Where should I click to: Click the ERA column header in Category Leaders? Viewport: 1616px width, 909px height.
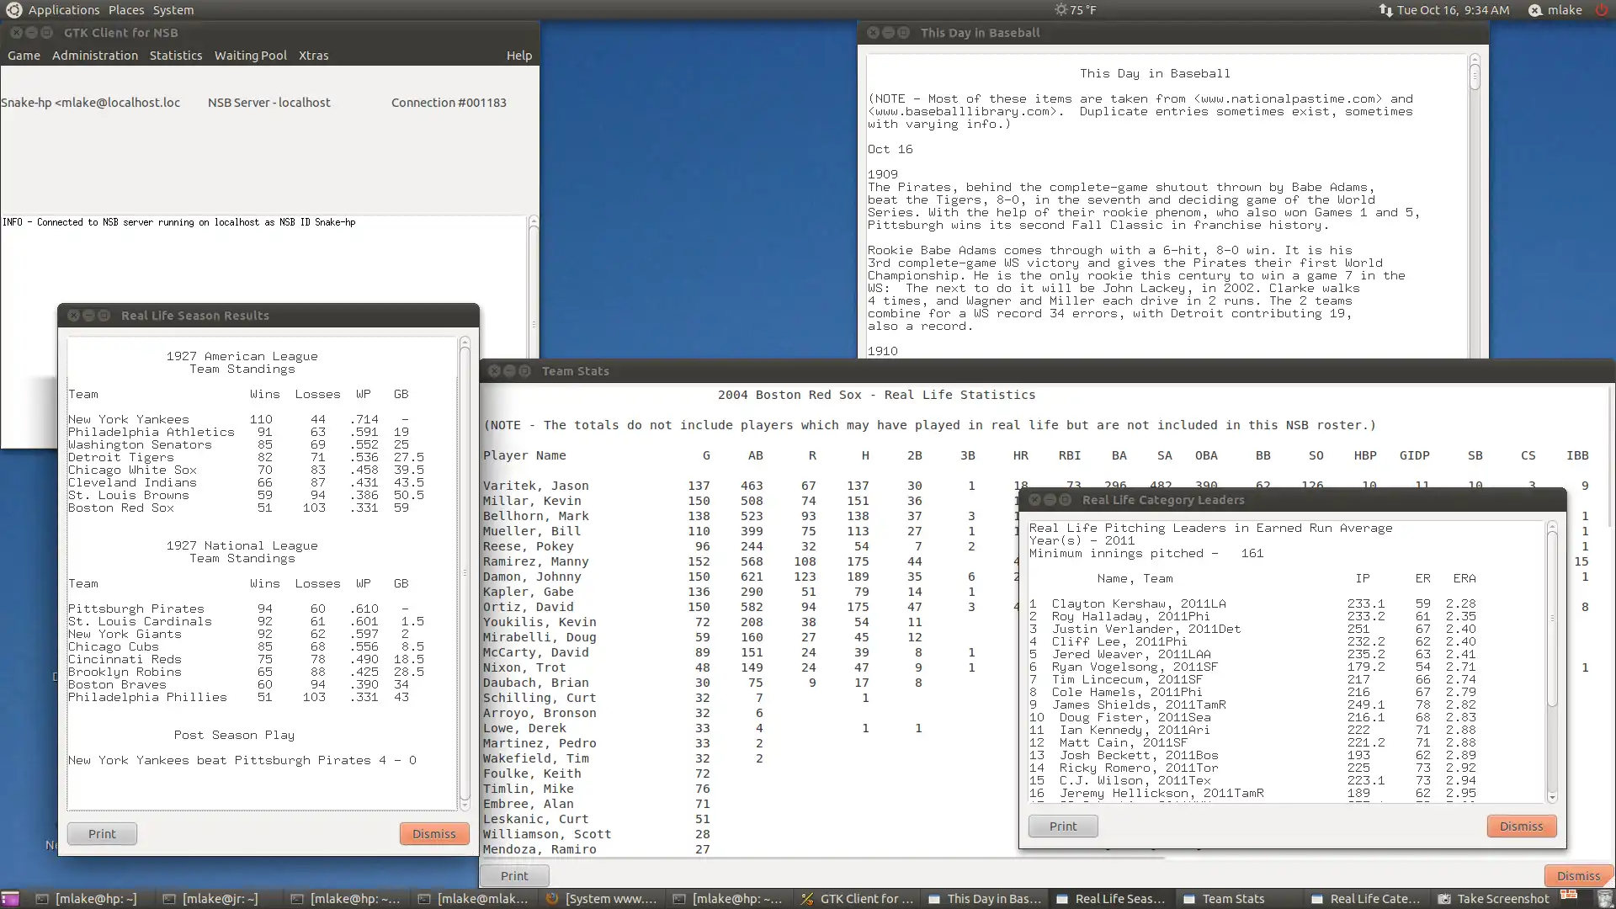pos(1464,578)
